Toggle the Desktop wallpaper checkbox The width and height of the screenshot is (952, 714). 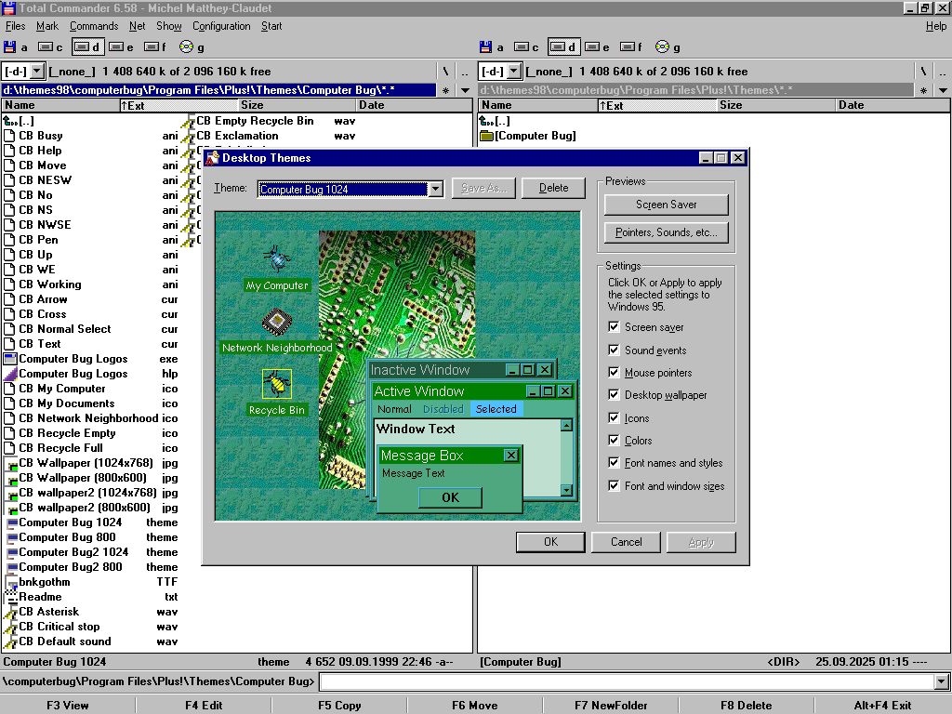(614, 395)
